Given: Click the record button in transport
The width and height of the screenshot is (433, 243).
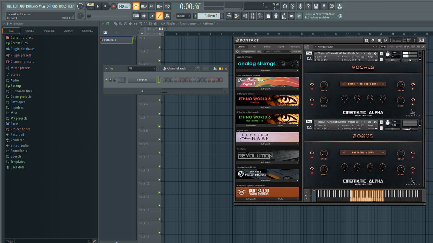Looking at the screenshot, I should coord(113,6).
